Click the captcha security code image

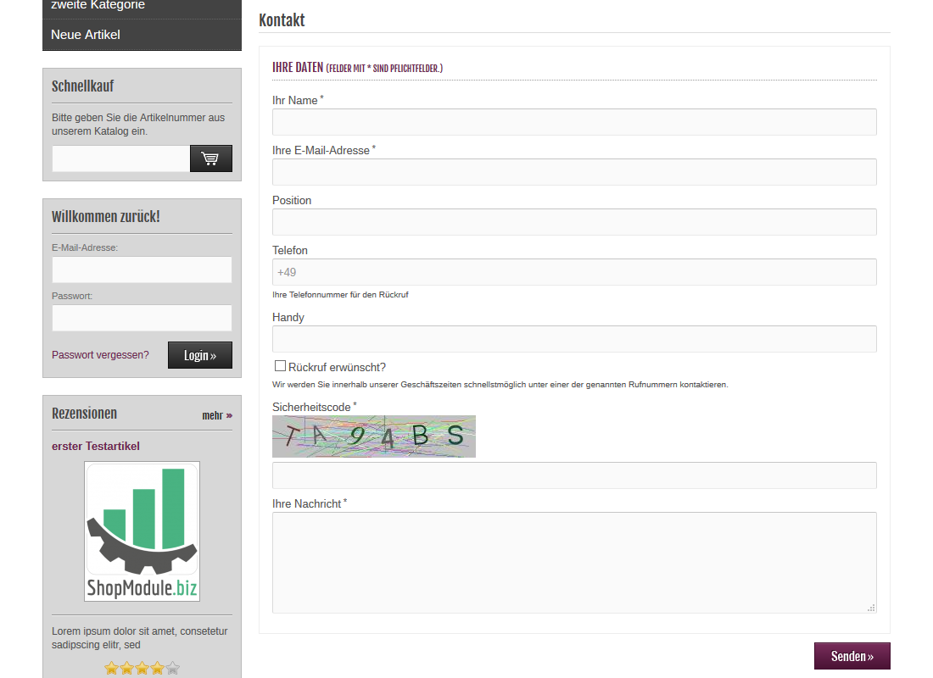click(x=373, y=436)
